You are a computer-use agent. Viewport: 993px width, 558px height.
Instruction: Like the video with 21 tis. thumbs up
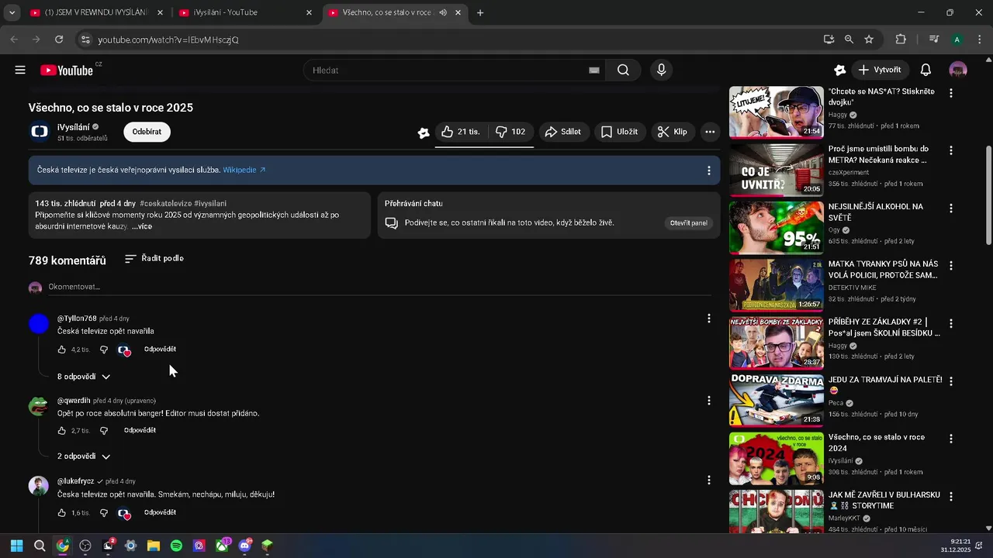click(x=461, y=132)
